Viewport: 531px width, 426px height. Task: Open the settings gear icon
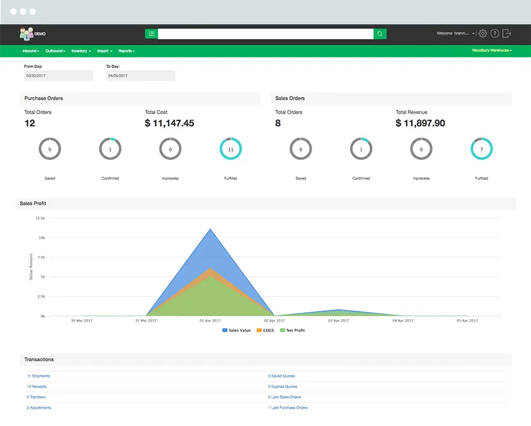482,33
